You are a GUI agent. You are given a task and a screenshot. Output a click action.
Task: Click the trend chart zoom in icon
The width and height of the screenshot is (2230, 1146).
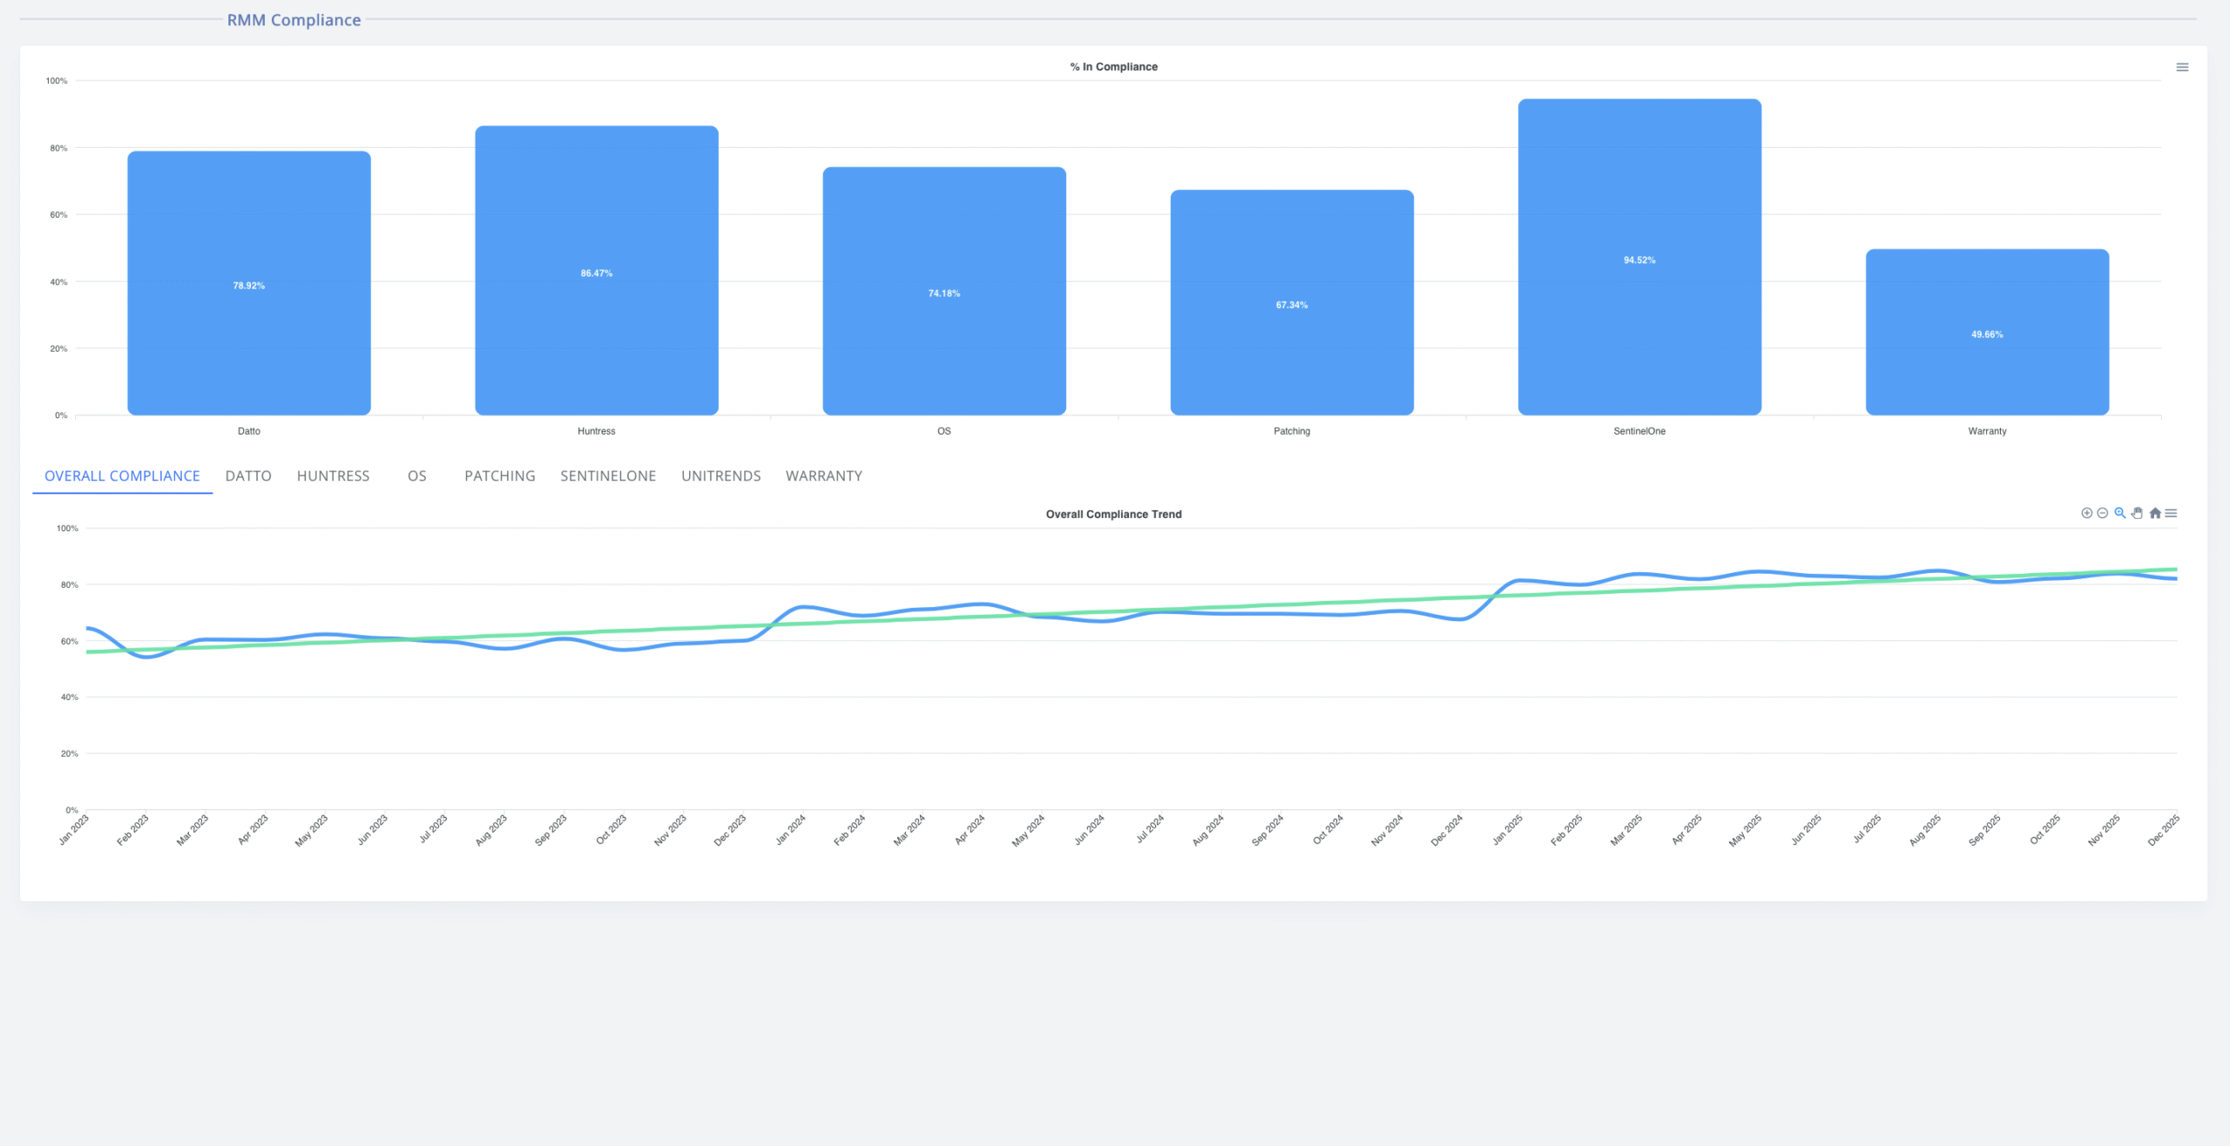click(2086, 513)
